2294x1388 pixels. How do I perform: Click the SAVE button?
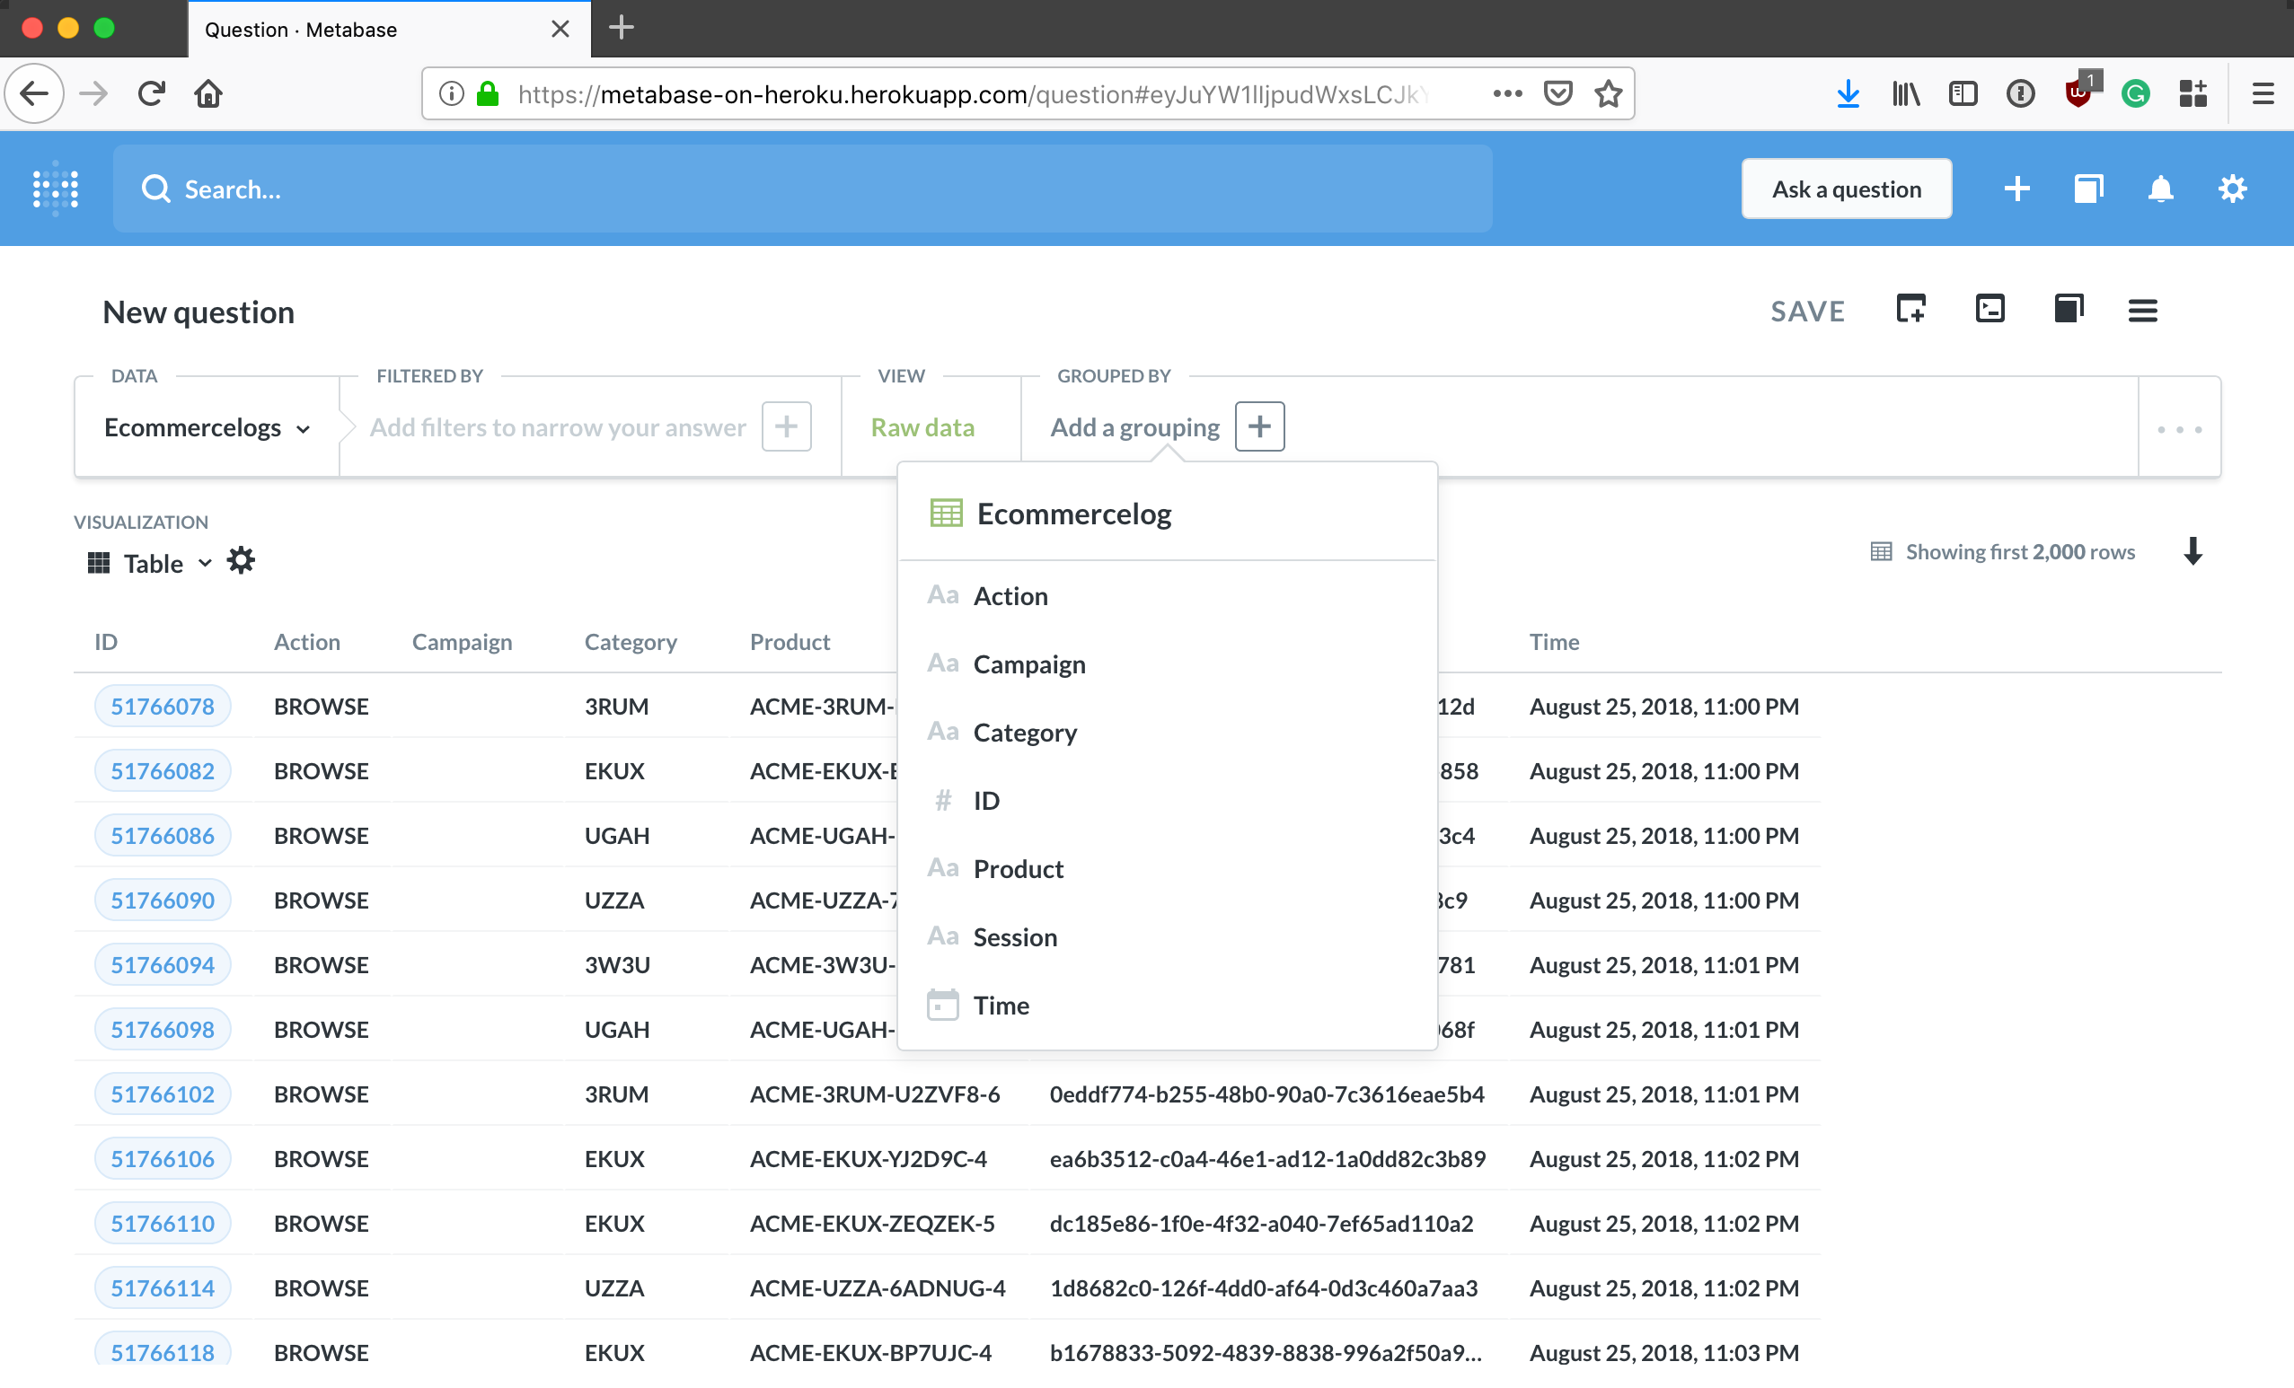[x=1805, y=310]
